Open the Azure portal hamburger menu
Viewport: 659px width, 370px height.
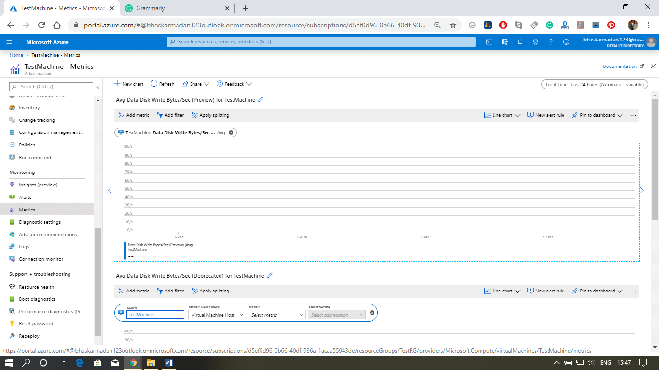click(x=9, y=42)
